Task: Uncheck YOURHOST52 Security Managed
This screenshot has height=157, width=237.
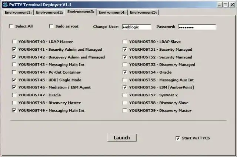Action: point(125,57)
